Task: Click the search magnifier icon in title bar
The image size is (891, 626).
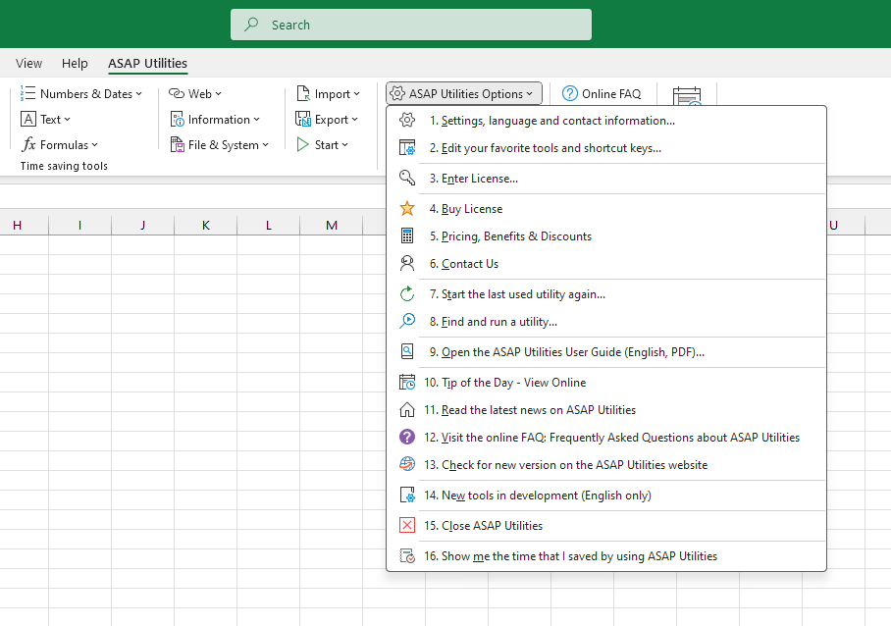Action: (251, 25)
